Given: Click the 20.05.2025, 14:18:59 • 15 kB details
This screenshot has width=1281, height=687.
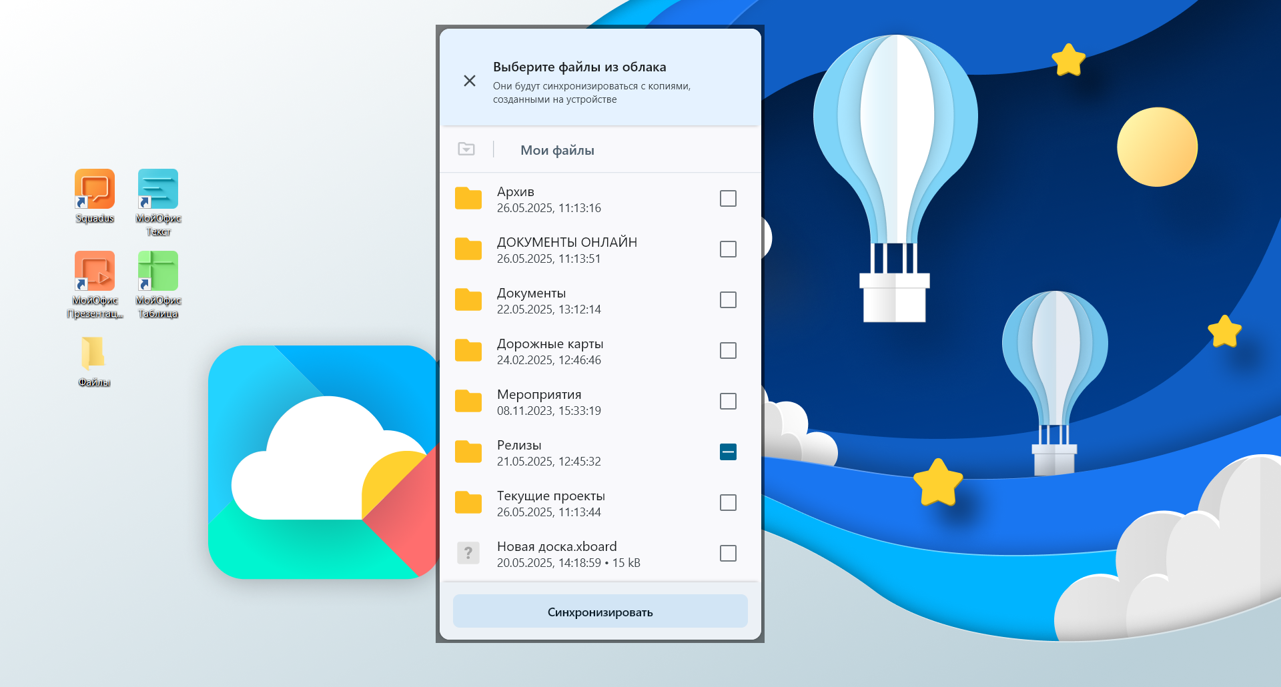Looking at the screenshot, I should (568, 563).
